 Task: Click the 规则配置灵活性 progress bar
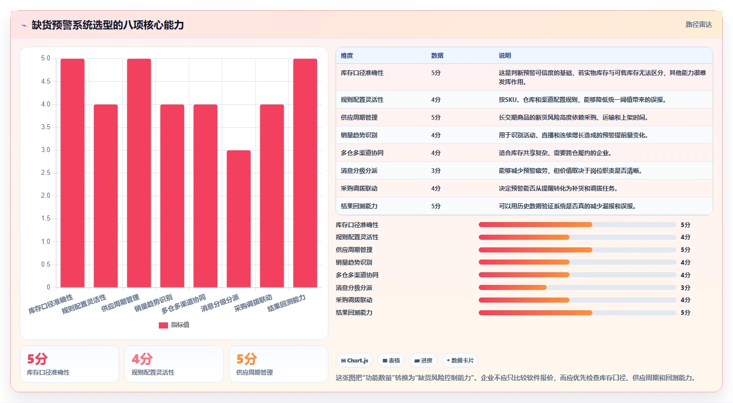tap(578, 237)
